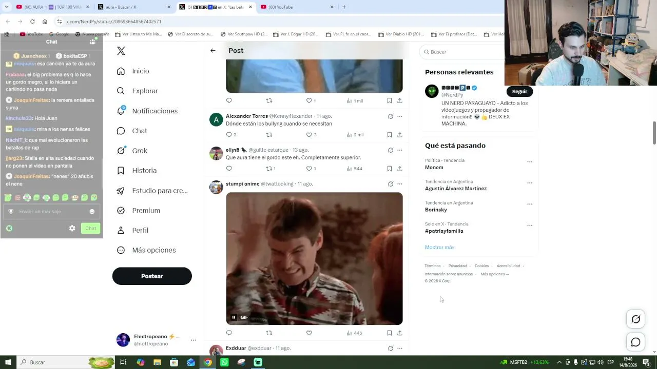Pause the GIF in stumpi anime's post
This screenshot has width=657, height=369.
pos(234,317)
